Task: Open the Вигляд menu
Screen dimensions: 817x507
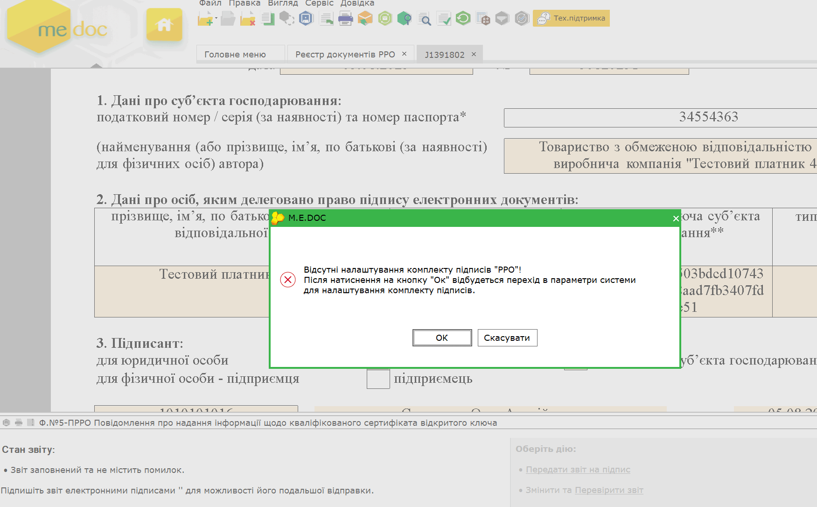Action: point(283,3)
